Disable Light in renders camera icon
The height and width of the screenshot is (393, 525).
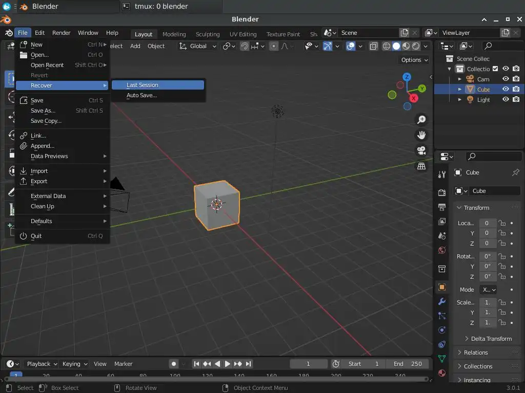[x=516, y=100]
